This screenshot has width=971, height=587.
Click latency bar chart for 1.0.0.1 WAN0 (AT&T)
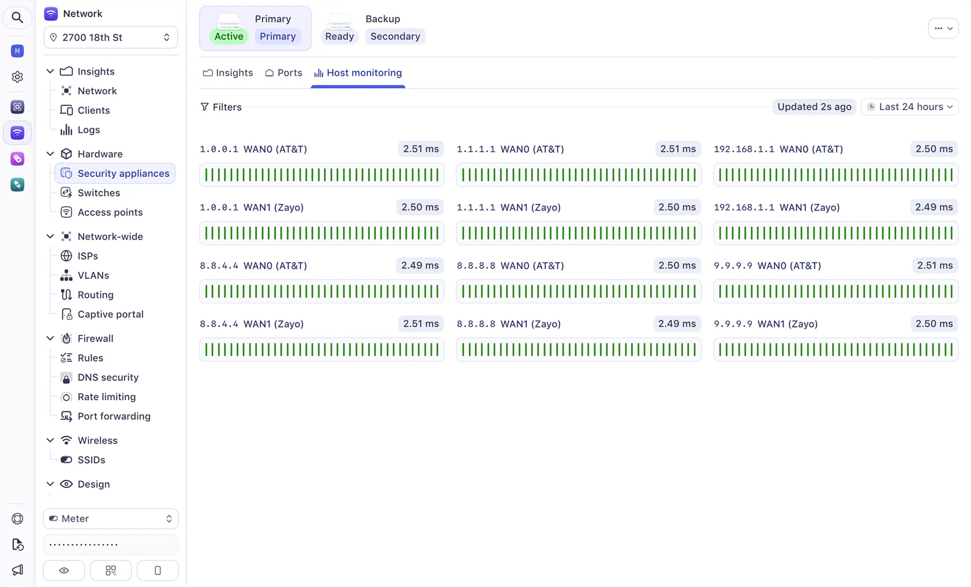pos(322,175)
